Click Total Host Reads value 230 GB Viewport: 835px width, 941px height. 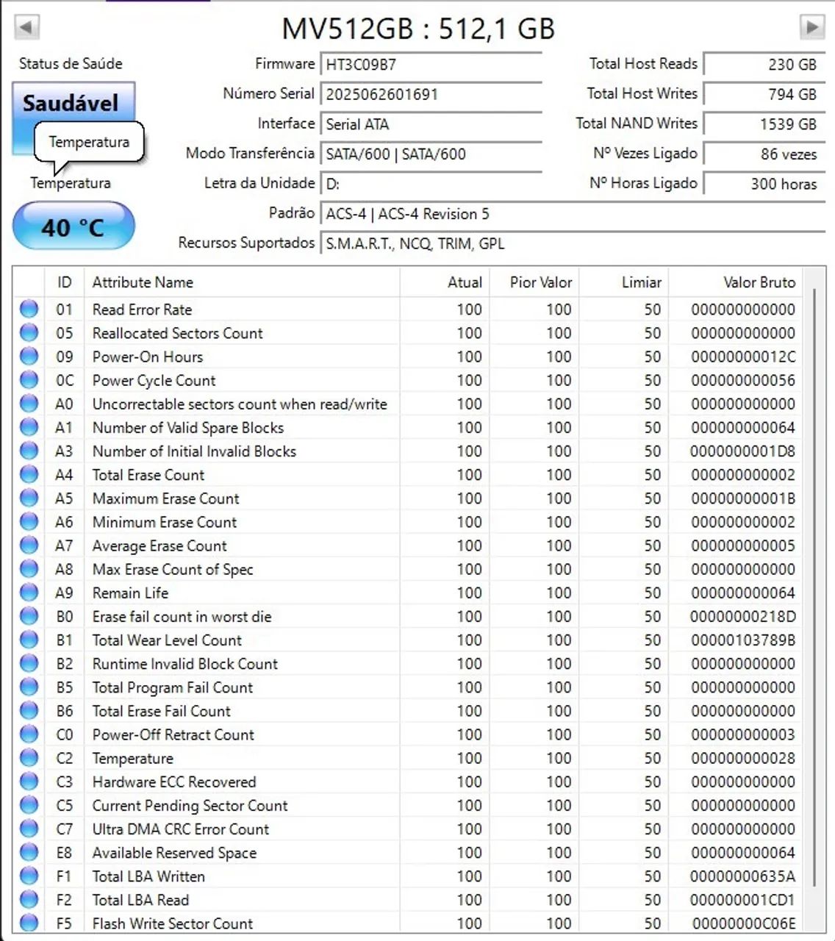pos(764,64)
